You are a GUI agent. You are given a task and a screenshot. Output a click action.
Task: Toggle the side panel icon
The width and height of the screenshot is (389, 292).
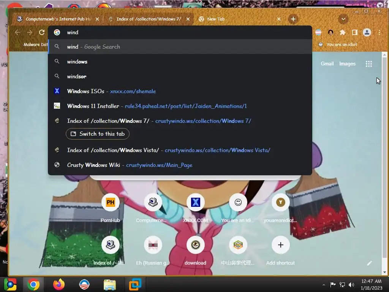[355, 32]
